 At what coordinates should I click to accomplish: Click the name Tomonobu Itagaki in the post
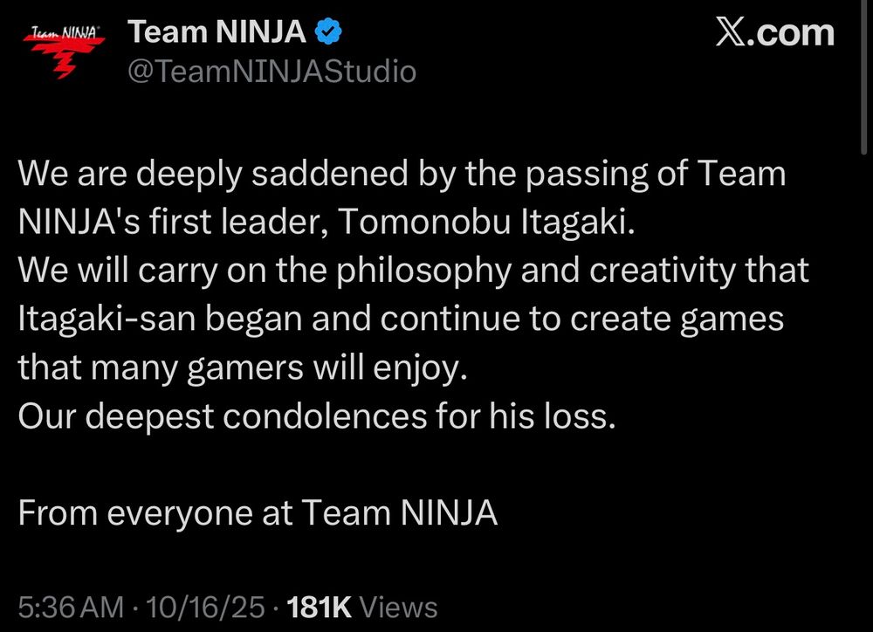pyautogui.click(x=486, y=223)
